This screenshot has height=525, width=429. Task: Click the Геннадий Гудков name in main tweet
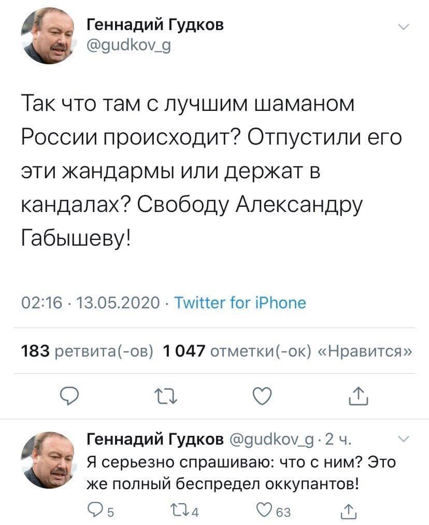tap(154, 24)
